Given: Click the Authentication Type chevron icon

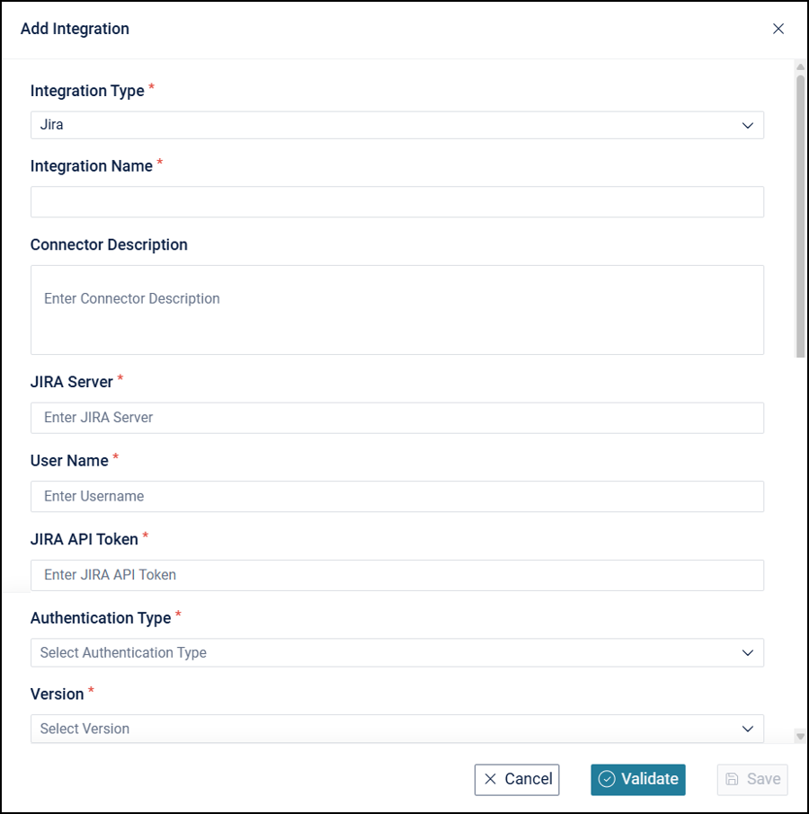Looking at the screenshot, I should pyautogui.click(x=748, y=653).
